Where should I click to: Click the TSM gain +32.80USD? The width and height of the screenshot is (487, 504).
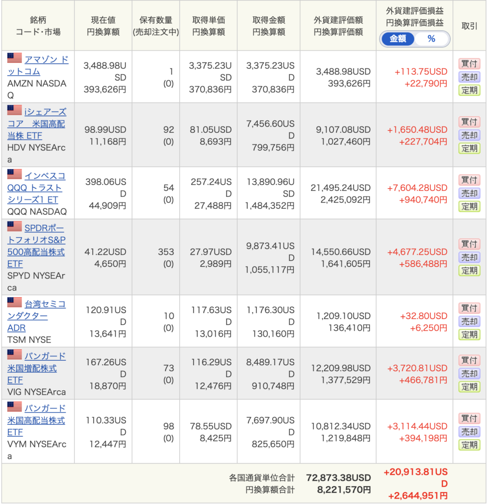point(423,316)
